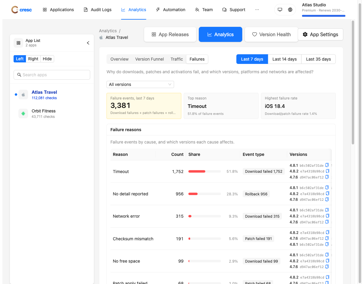Click the search magnifier in Search apps
Viewport: 362px width, 284px height.
[x=19, y=75]
